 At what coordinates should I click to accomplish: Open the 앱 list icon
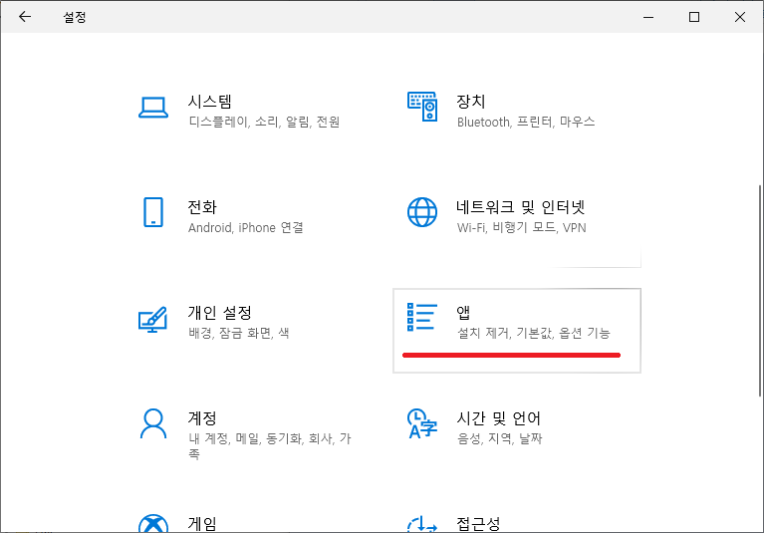tap(422, 317)
